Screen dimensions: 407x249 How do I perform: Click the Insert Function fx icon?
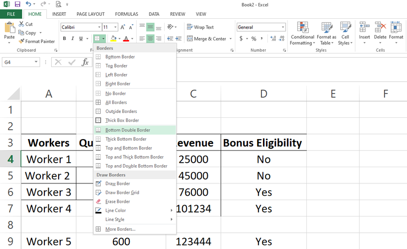[85, 62]
